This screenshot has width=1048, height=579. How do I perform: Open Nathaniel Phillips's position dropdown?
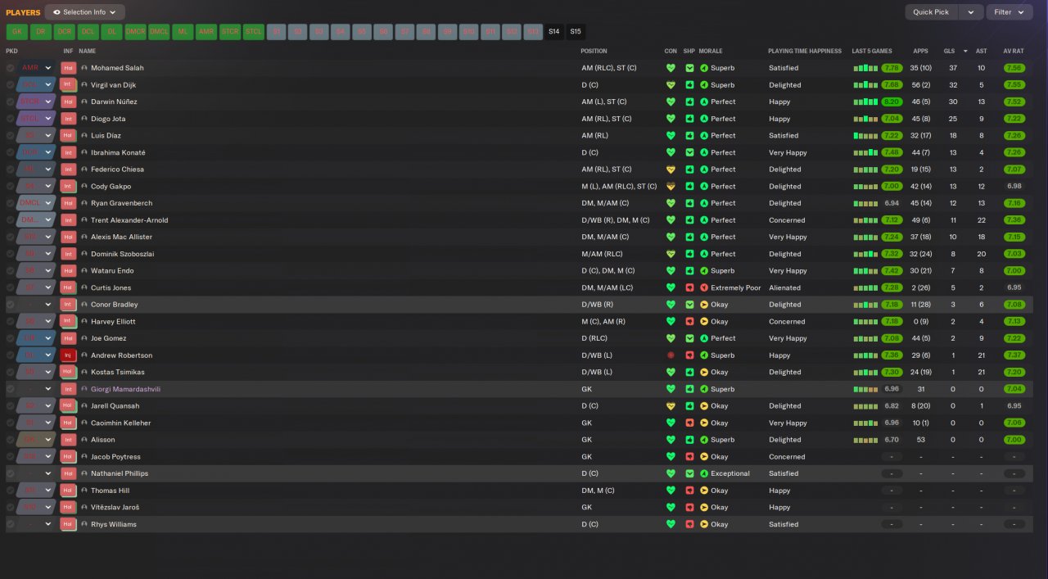(x=36, y=473)
